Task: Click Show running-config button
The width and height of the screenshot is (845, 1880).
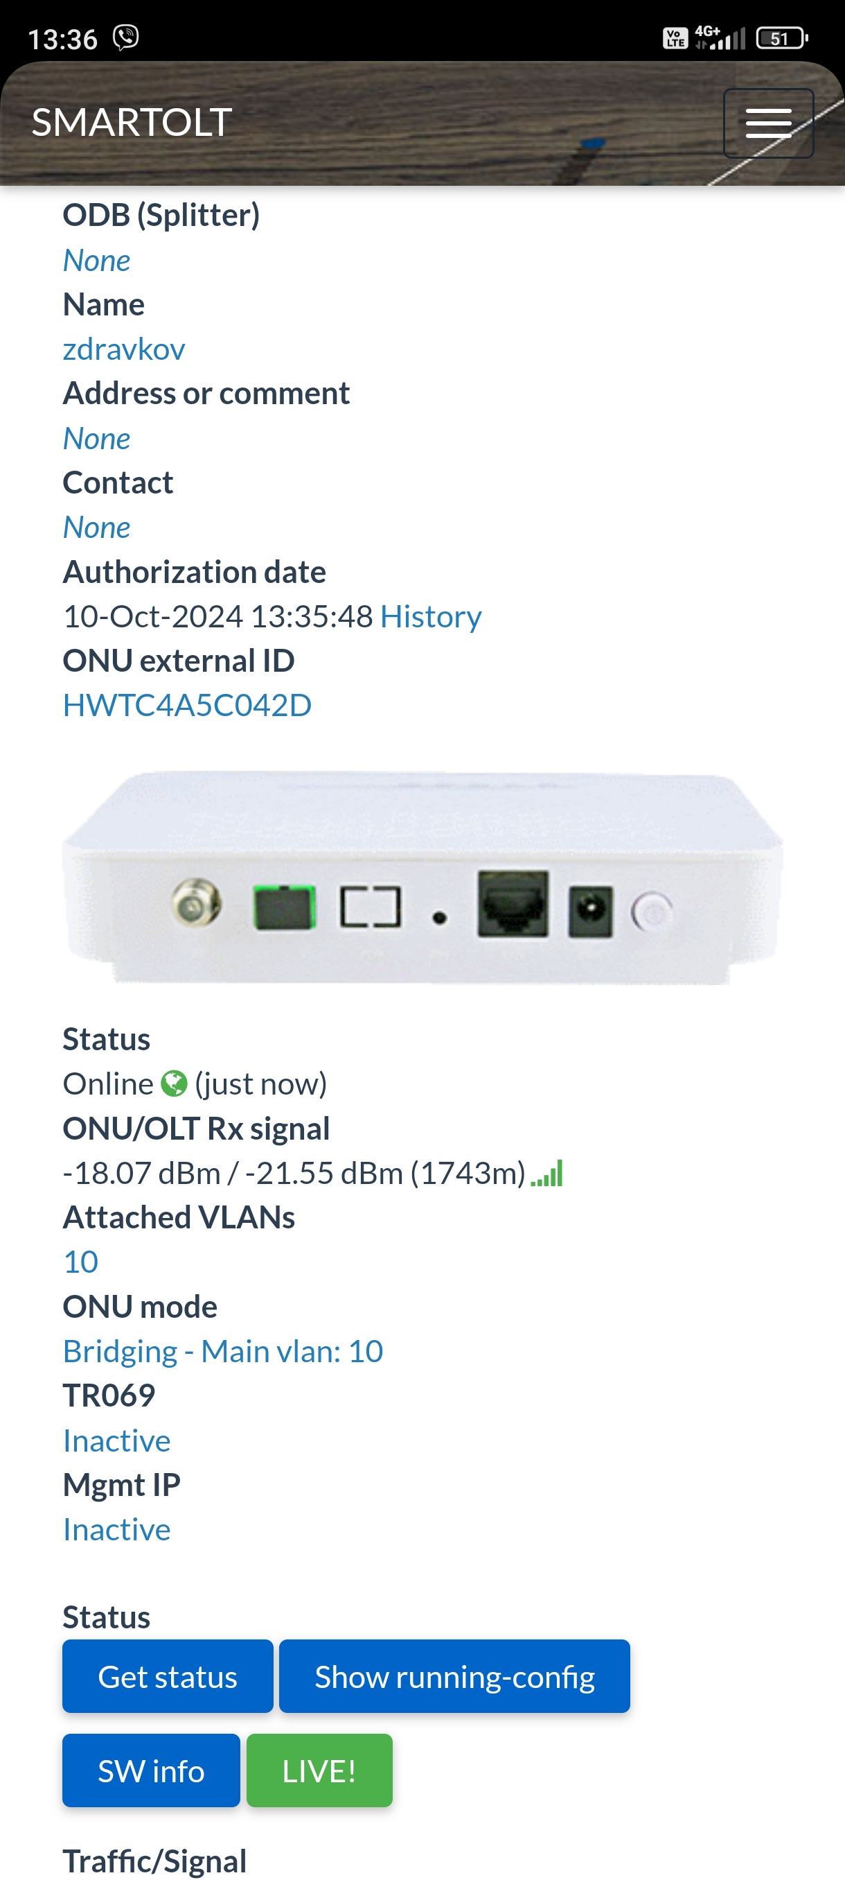Action: coord(455,1676)
